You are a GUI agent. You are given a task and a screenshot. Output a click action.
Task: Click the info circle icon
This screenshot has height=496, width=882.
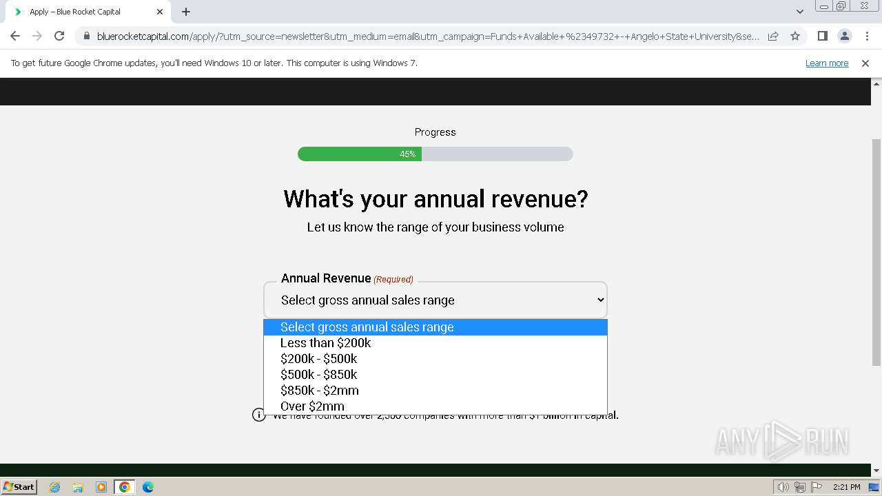(258, 415)
